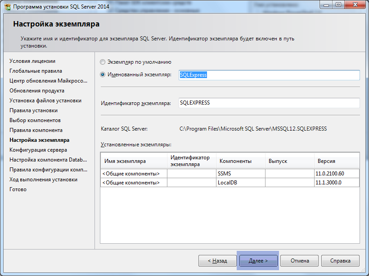
Task: Select the SSMS cell in the table
Action: pos(240,174)
